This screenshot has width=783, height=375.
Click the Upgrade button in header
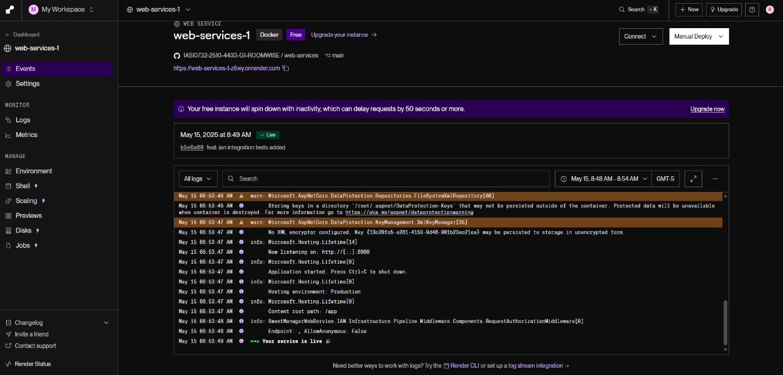coord(724,9)
